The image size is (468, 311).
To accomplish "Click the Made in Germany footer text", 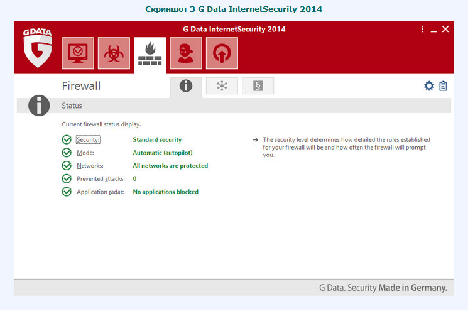I will coord(413,288).
